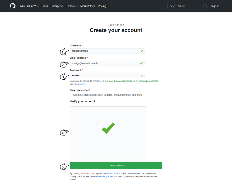Click the Sign in link
The height and width of the screenshot is (188, 232).
[x=215, y=6]
